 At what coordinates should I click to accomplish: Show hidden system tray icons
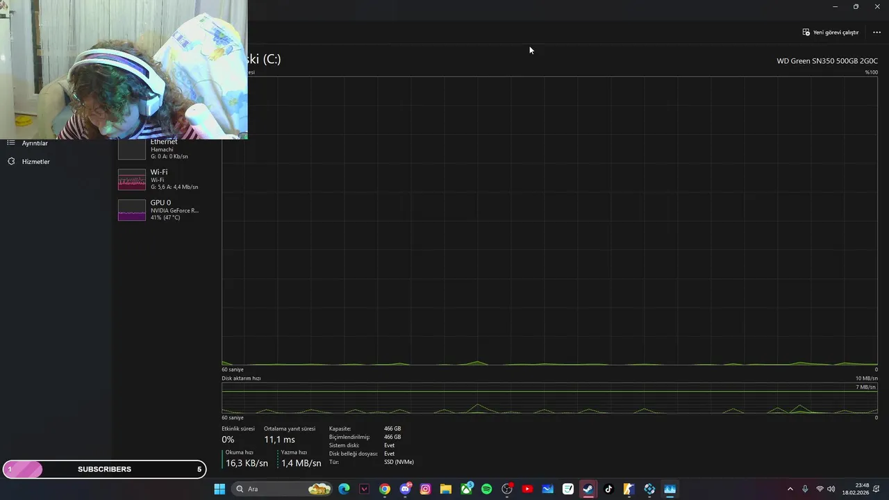tap(790, 489)
